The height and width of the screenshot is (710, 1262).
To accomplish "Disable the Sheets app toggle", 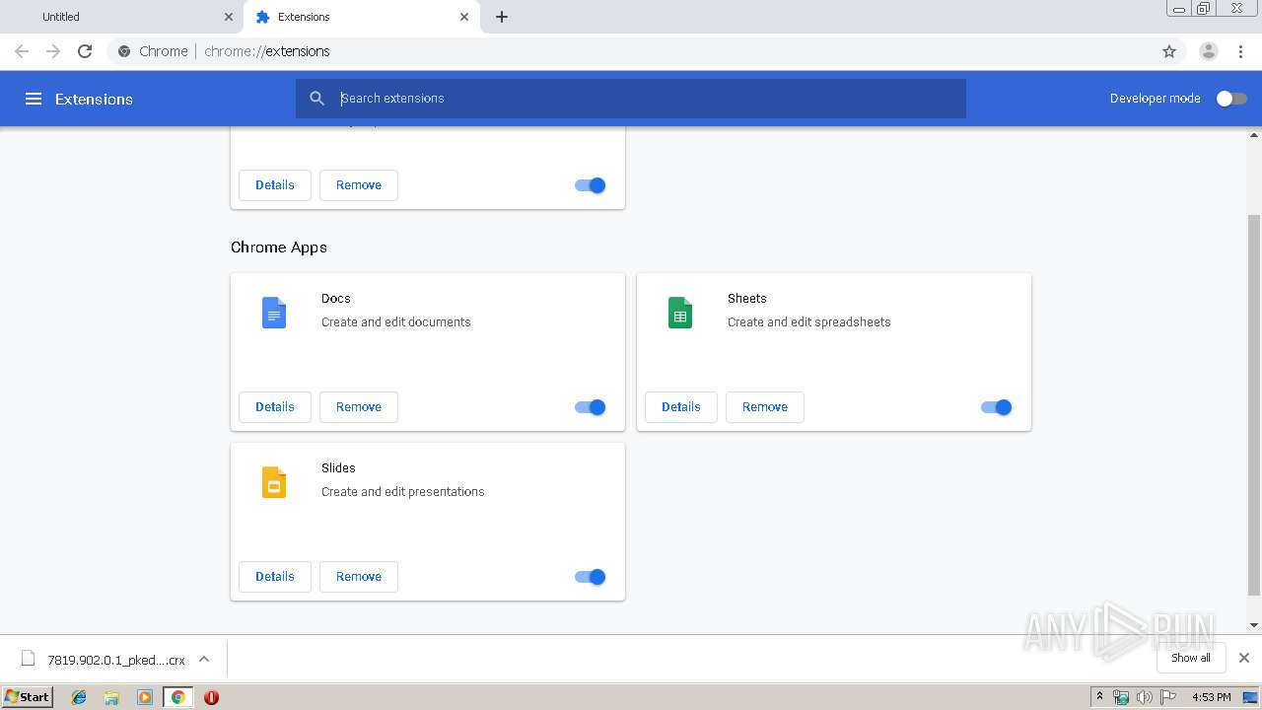I will point(997,407).
